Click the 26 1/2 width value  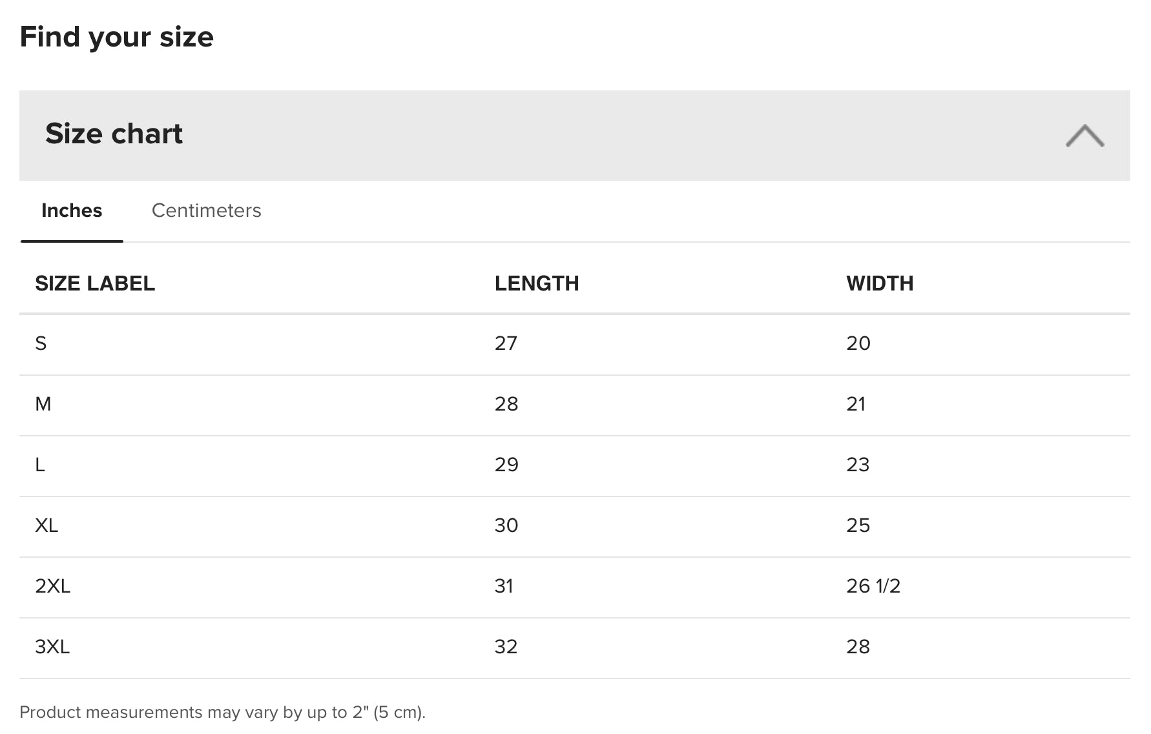point(873,586)
